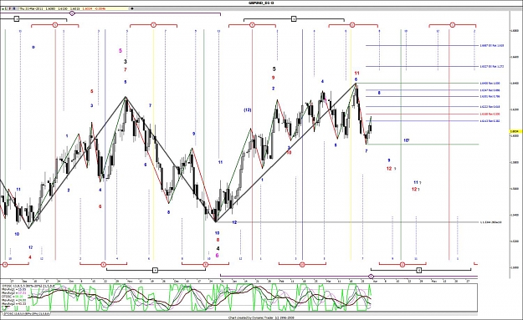Viewport: 523px width, 320px height.
Task: Select the red wave label 10
Action: pos(289,153)
